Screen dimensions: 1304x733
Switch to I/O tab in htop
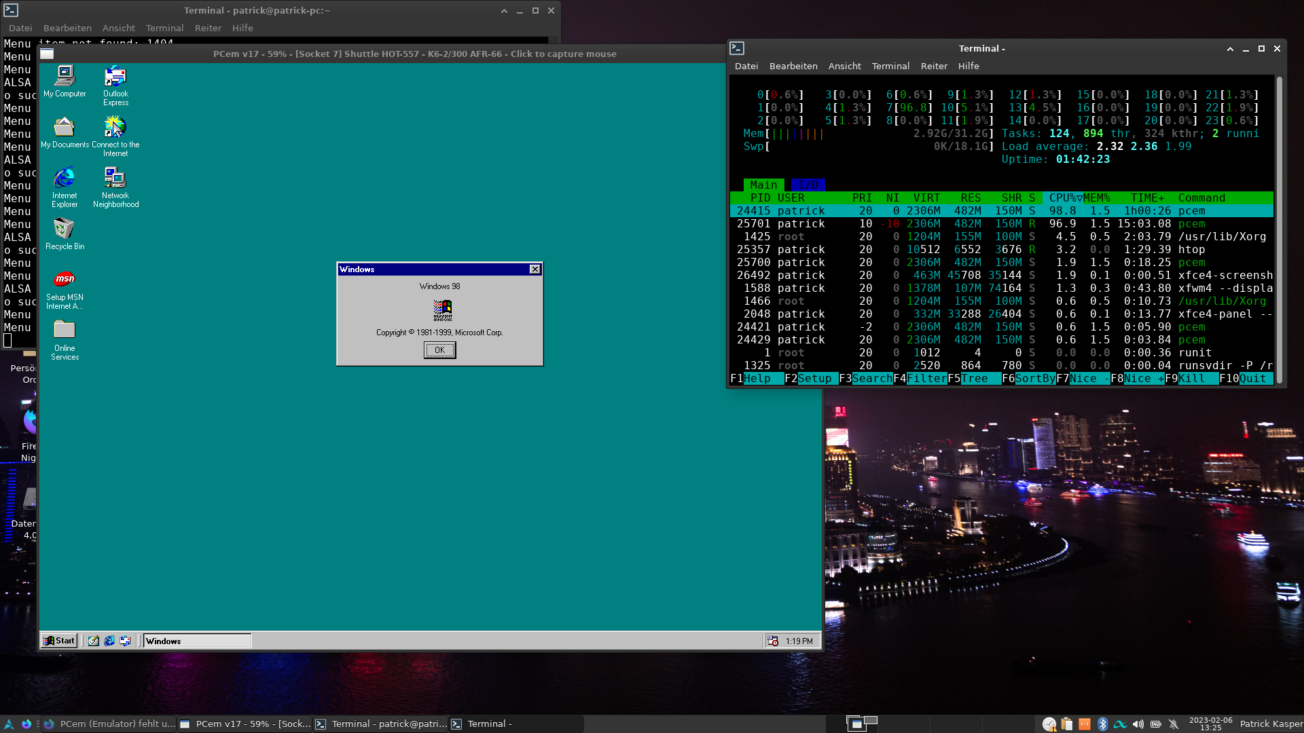(x=808, y=185)
